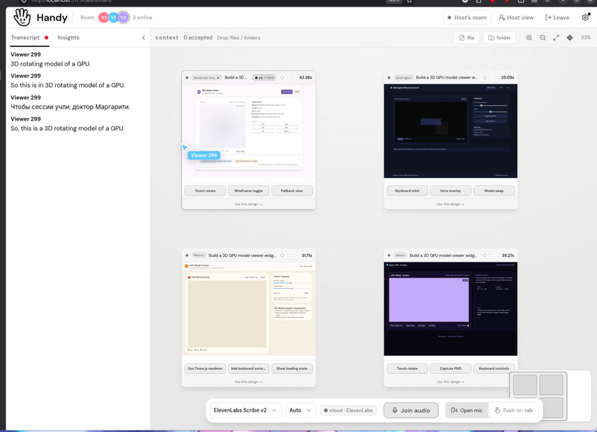This screenshot has width=597, height=432.
Task: Open the settings gear icon
Action: (x=586, y=17)
